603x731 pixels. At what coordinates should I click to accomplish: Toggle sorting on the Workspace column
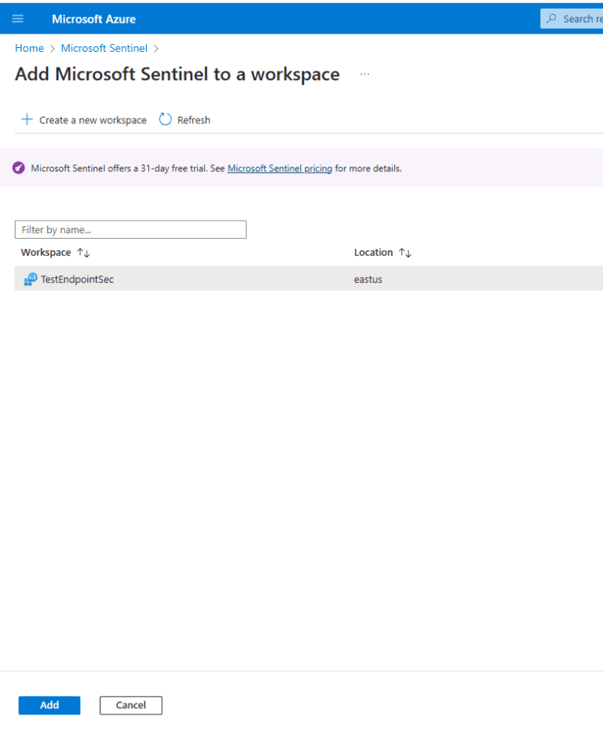pyautogui.click(x=82, y=252)
